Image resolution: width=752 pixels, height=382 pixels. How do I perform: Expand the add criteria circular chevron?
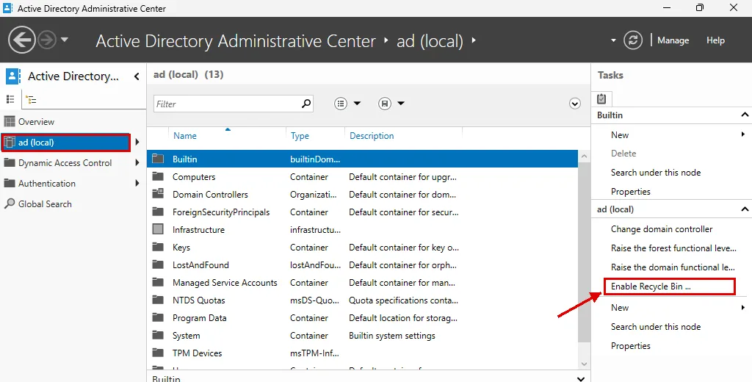coord(574,103)
